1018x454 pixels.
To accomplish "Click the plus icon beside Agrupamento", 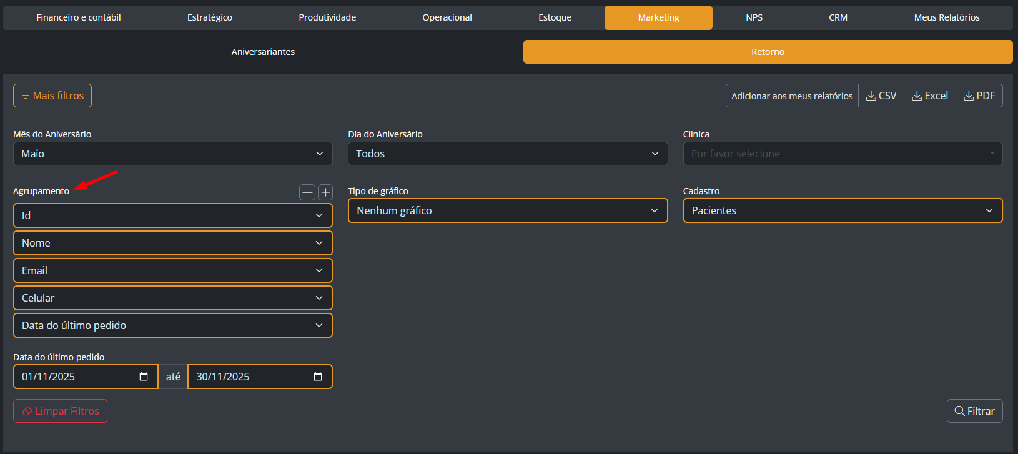I will tap(325, 192).
